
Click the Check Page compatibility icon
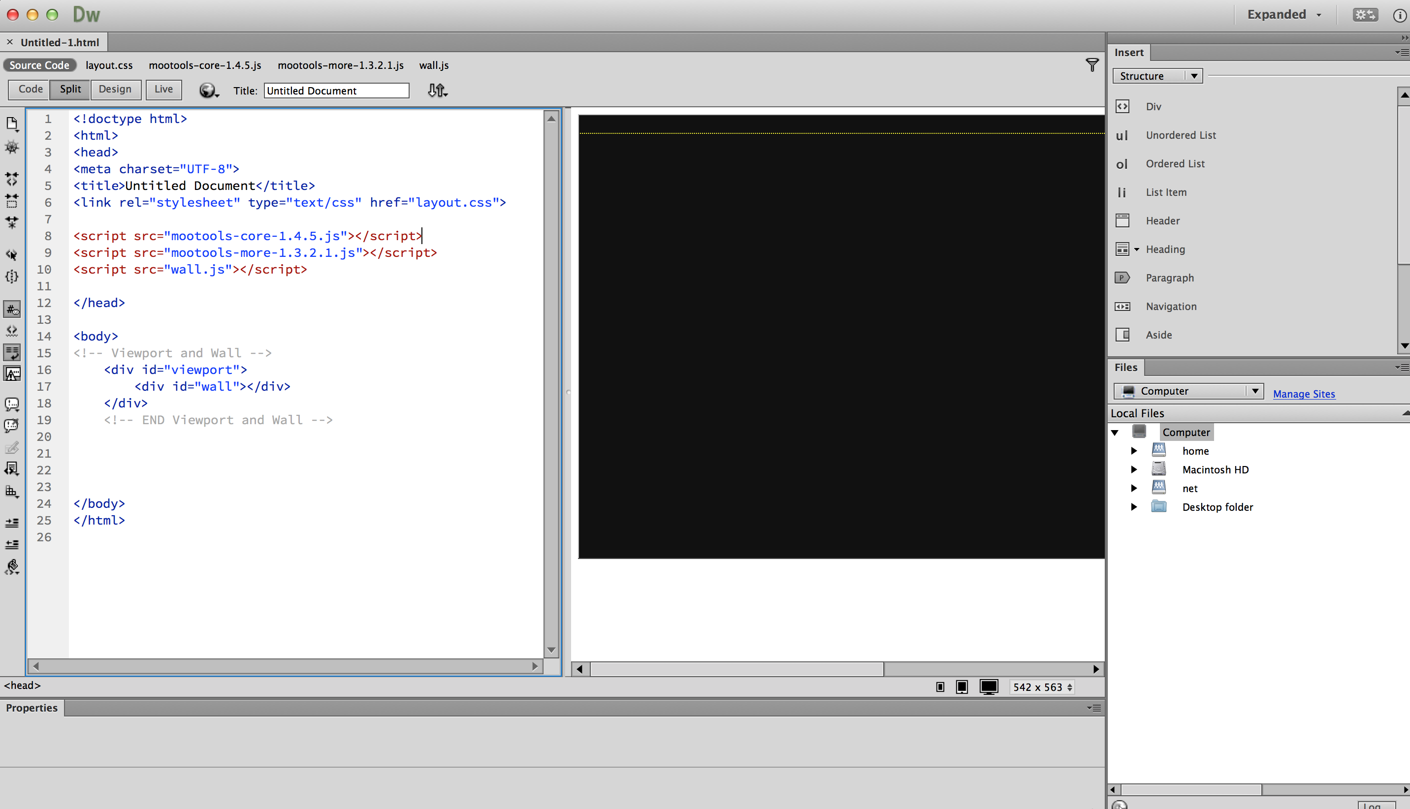[438, 90]
